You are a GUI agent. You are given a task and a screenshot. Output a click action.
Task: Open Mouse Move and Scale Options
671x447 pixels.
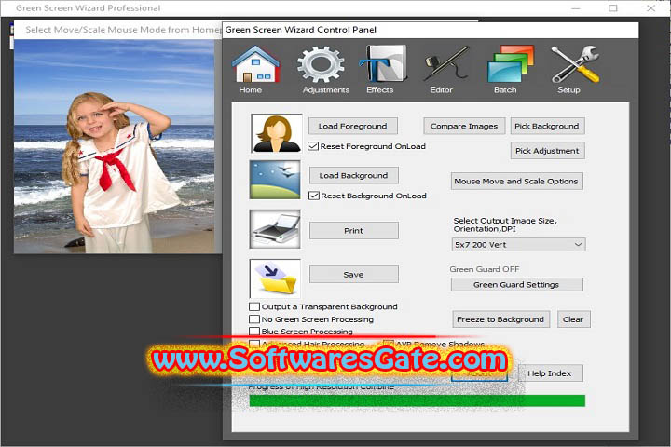pos(516,182)
